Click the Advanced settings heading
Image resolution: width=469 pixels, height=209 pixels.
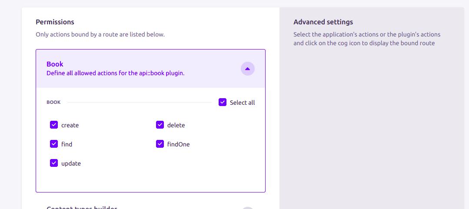(x=323, y=22)
